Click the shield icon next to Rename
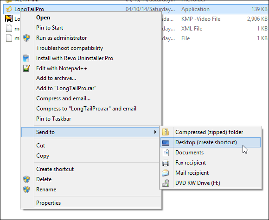Screen dimensions: 269x220 (26, 189)
